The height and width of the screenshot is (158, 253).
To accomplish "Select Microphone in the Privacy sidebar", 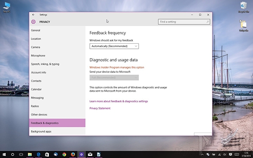I will tap(57, 56).
